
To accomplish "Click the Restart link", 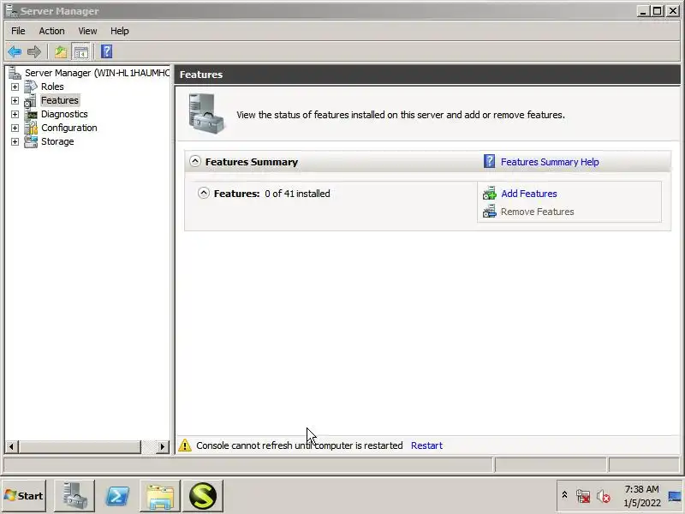I will [x=426, y=445].
